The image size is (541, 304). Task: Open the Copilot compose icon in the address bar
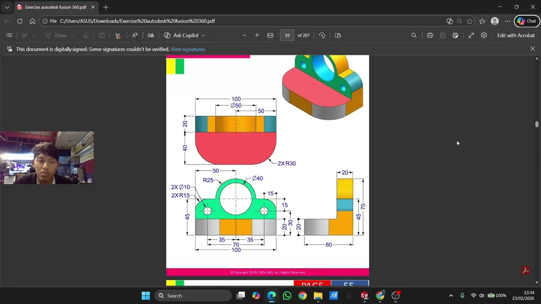click(450, 21)
